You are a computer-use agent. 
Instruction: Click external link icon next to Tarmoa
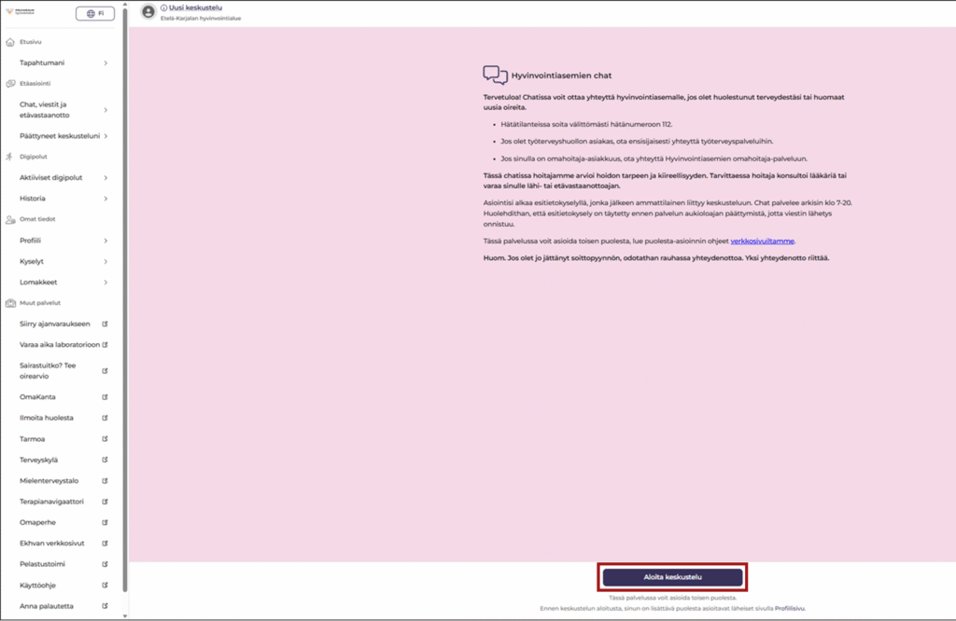(x=105, y=439)
